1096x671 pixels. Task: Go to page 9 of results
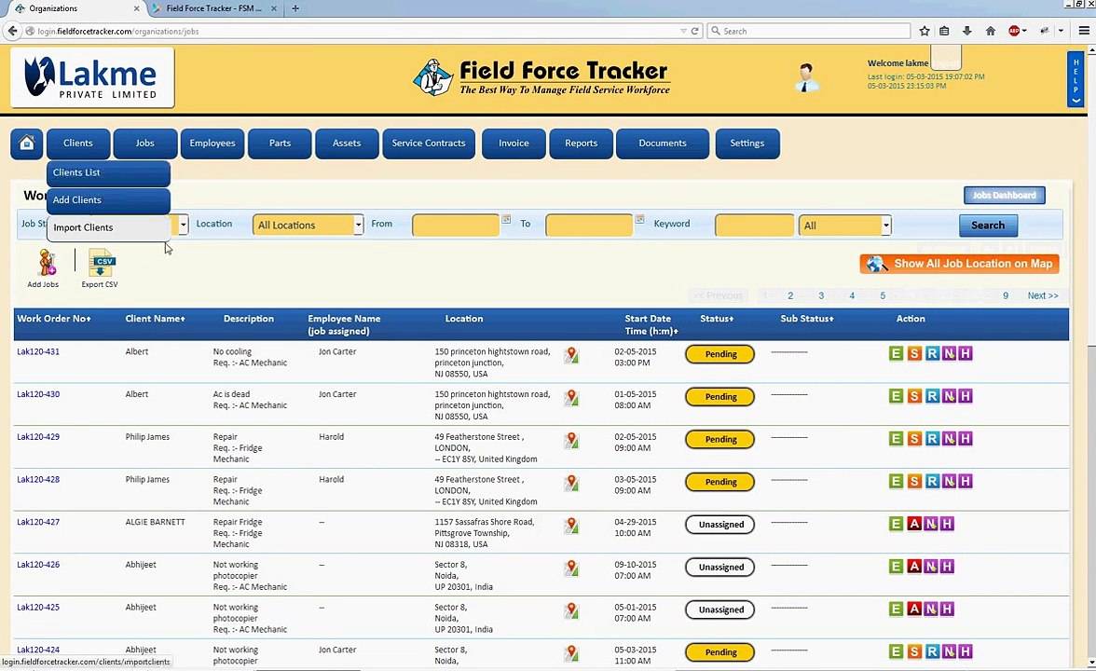[x=1006, y=295]
